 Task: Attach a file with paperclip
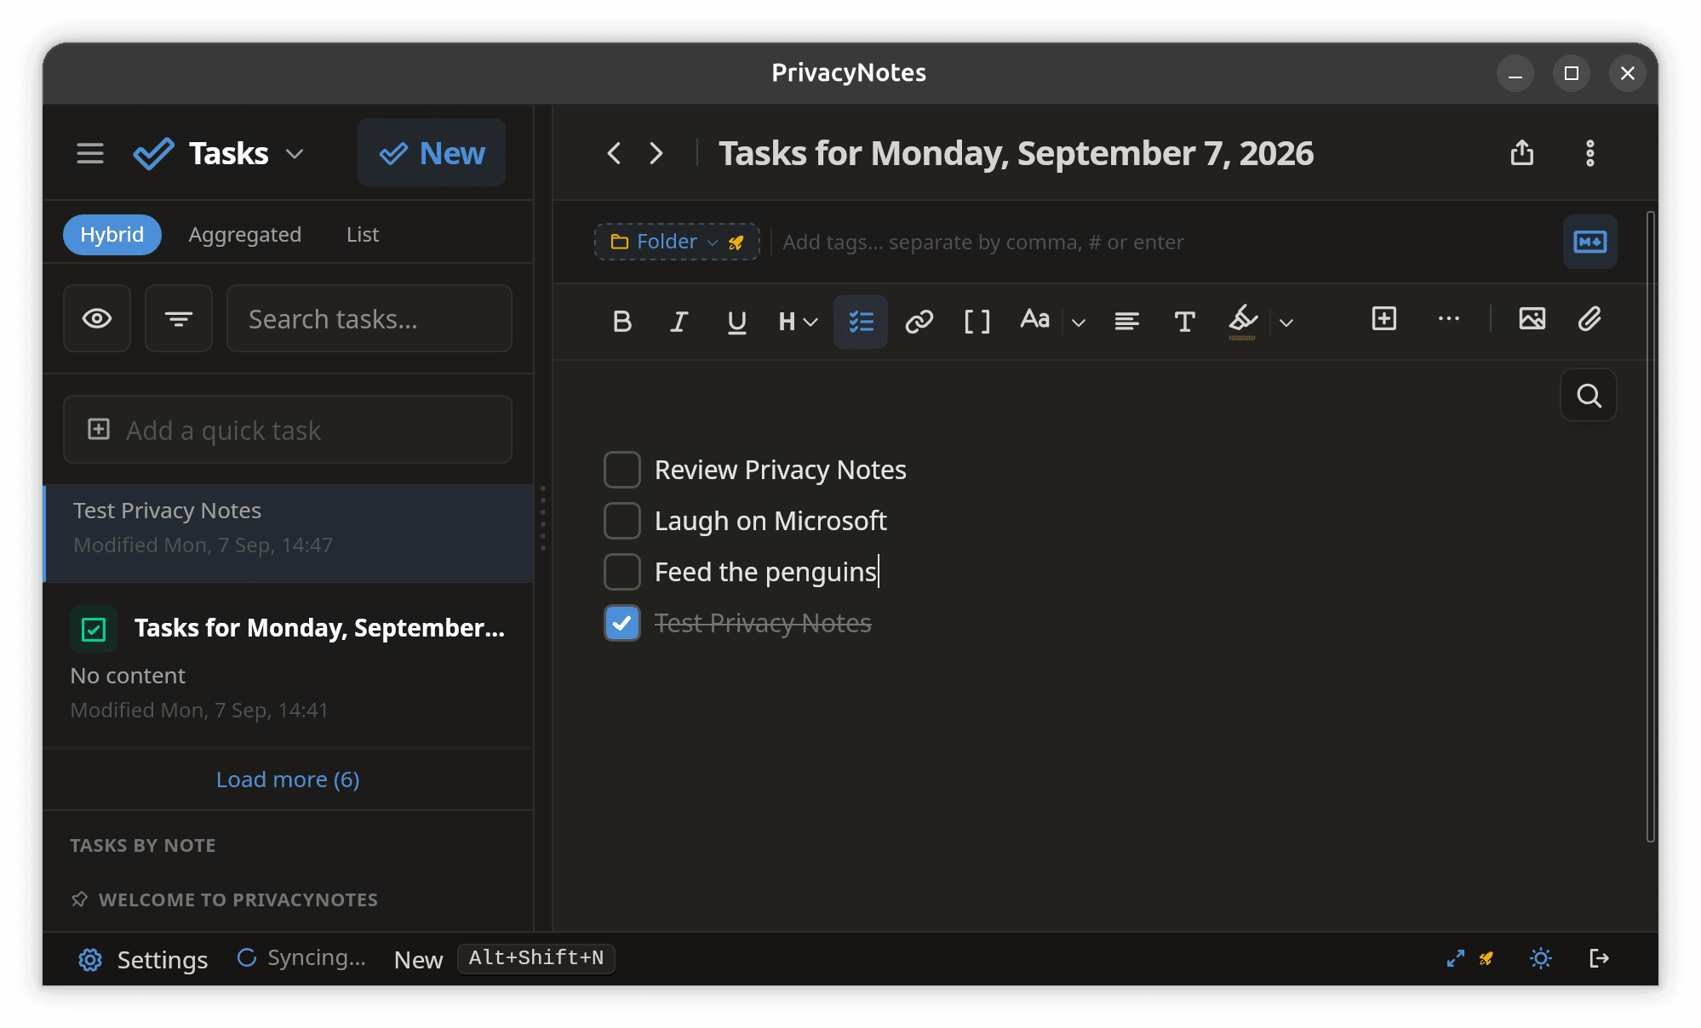(1589, 319)
